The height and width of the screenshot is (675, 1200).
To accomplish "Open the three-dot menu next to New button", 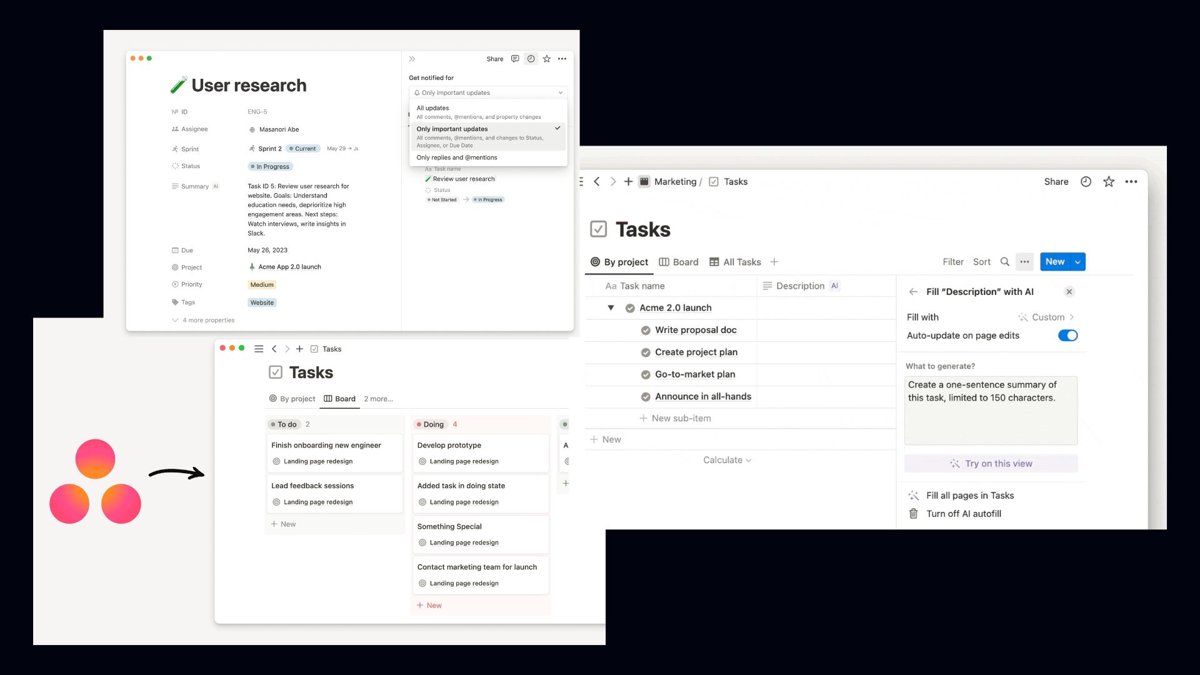I will coord(1024,262).
